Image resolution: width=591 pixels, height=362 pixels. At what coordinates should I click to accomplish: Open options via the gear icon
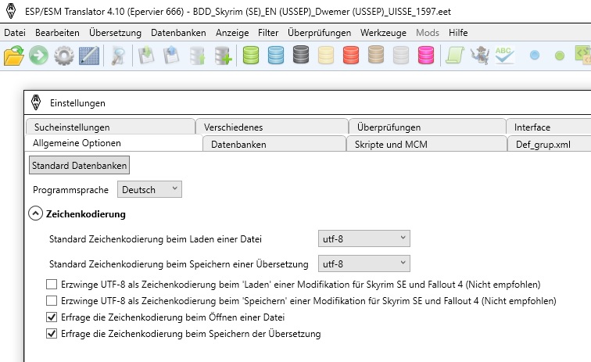tap(64, 56)
